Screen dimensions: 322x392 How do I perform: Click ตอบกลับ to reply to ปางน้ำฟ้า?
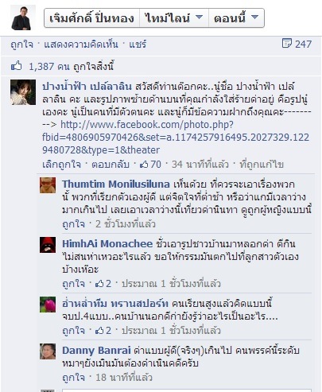tap(111, 165)
